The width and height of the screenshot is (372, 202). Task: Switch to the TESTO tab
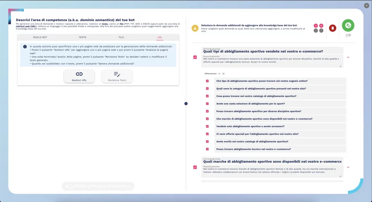pos(82,37)
